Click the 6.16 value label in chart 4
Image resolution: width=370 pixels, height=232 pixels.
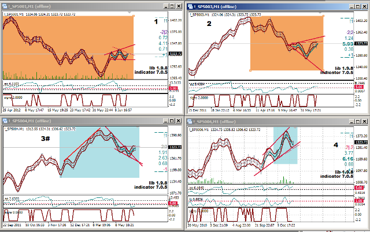(x=347, y=158)
